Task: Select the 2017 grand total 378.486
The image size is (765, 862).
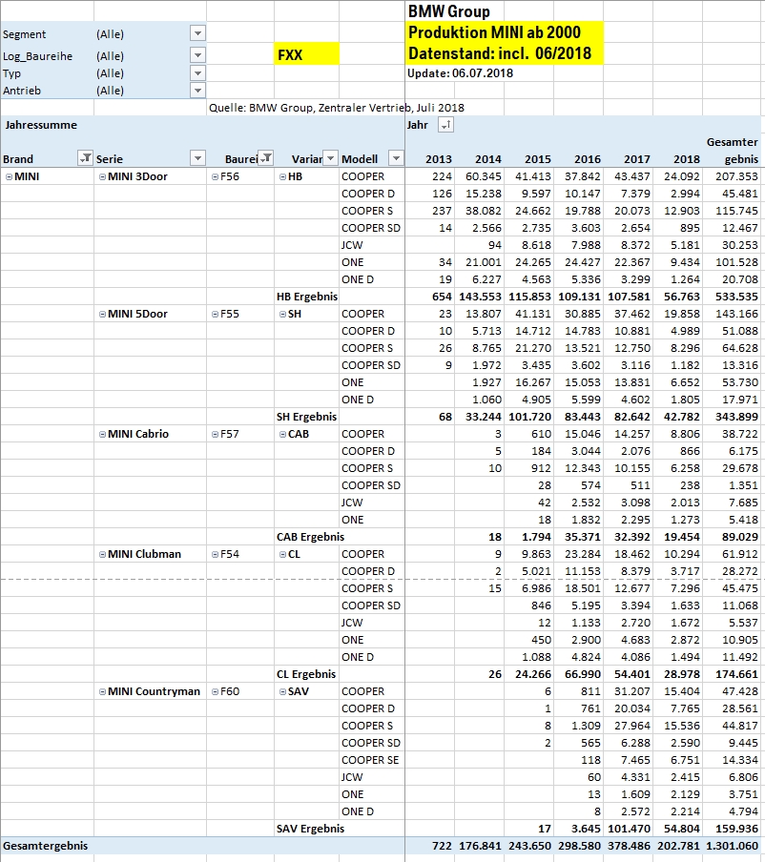Action: coord(629,846)
